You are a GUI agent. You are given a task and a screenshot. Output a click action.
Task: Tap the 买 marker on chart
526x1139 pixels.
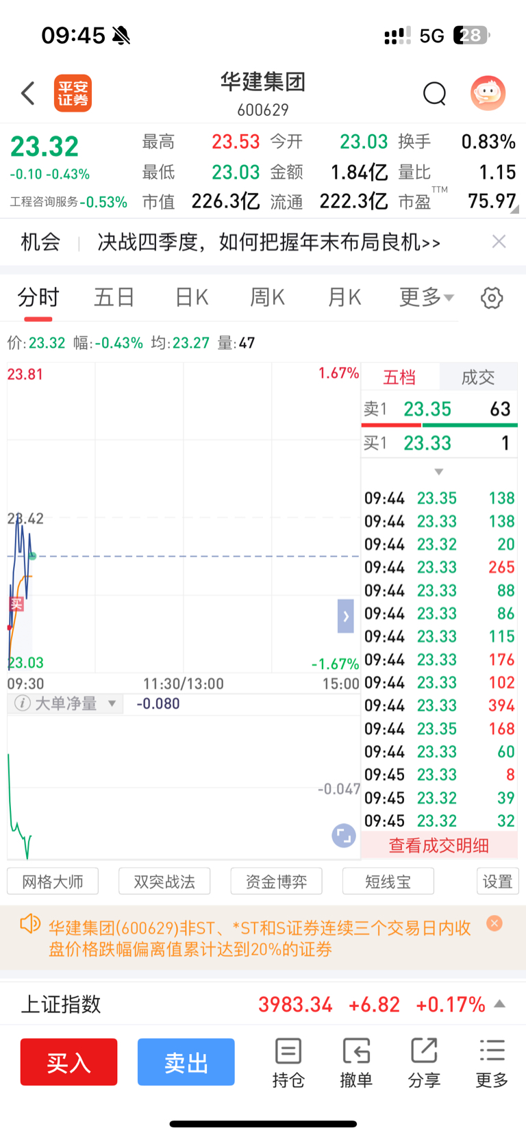pyautogui.click(x=16, y=603)
